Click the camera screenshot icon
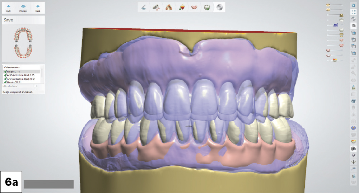 354,149
